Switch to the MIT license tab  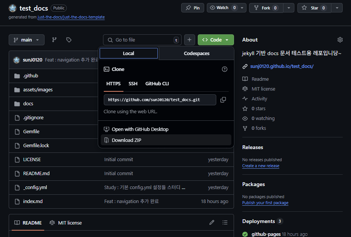tap(66, 223)
